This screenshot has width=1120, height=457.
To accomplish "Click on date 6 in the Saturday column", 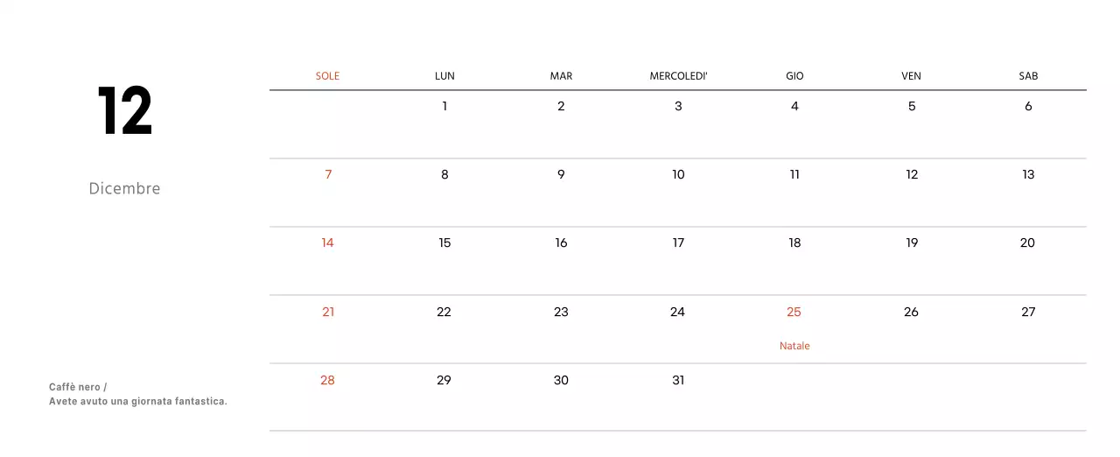I will (1028, 106).
